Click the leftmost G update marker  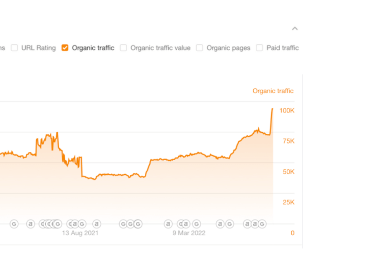click(14, 224)
